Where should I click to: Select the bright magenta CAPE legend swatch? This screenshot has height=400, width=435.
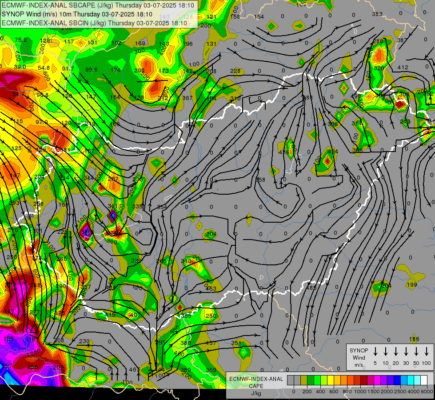pos(377,380)
